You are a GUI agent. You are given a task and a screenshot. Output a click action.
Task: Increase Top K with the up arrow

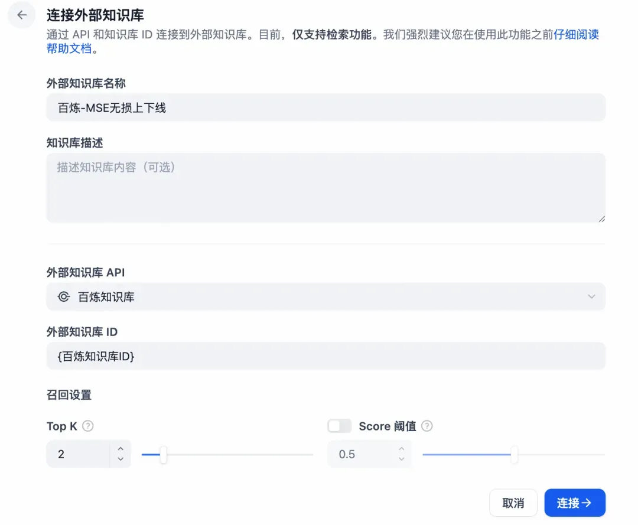[121, 449]
